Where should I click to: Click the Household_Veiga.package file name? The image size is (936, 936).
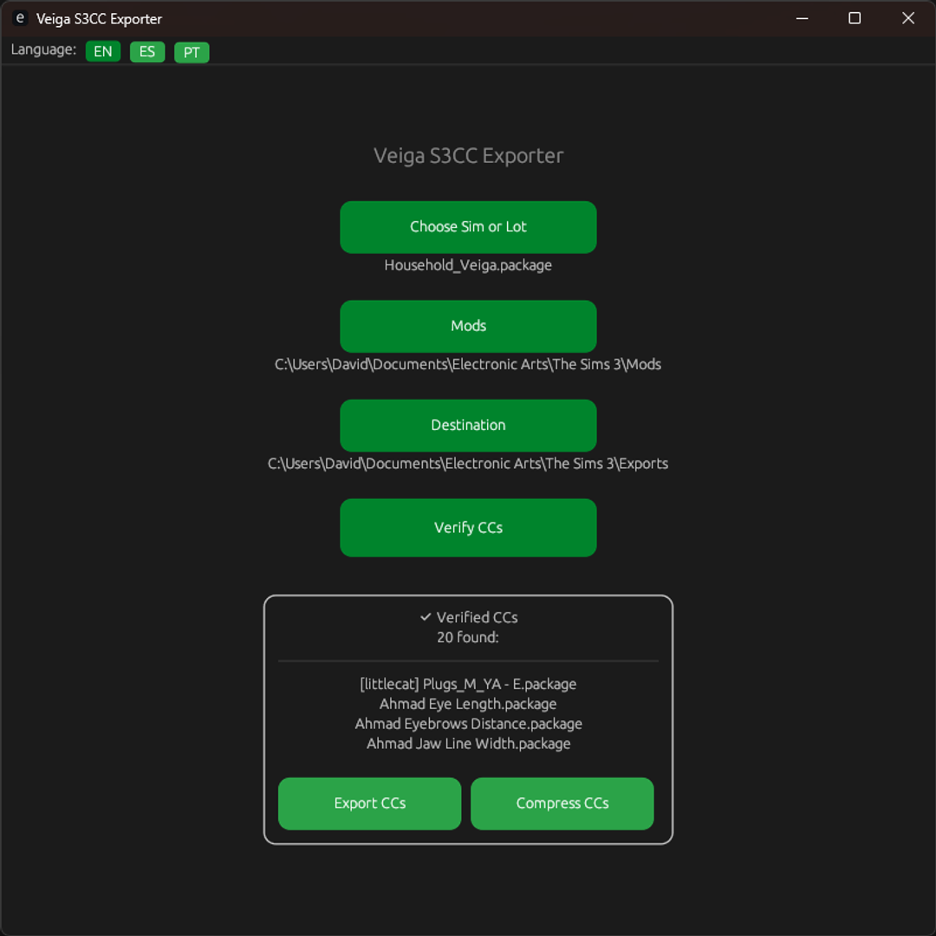coord(468,265)
